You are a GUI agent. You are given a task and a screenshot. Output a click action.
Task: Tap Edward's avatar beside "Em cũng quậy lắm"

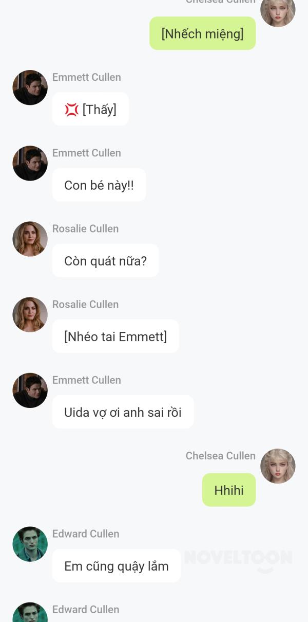point(30,544)
